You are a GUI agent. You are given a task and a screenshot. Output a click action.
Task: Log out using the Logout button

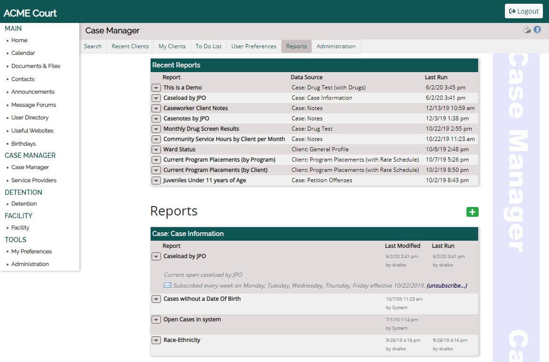point(524,11)
